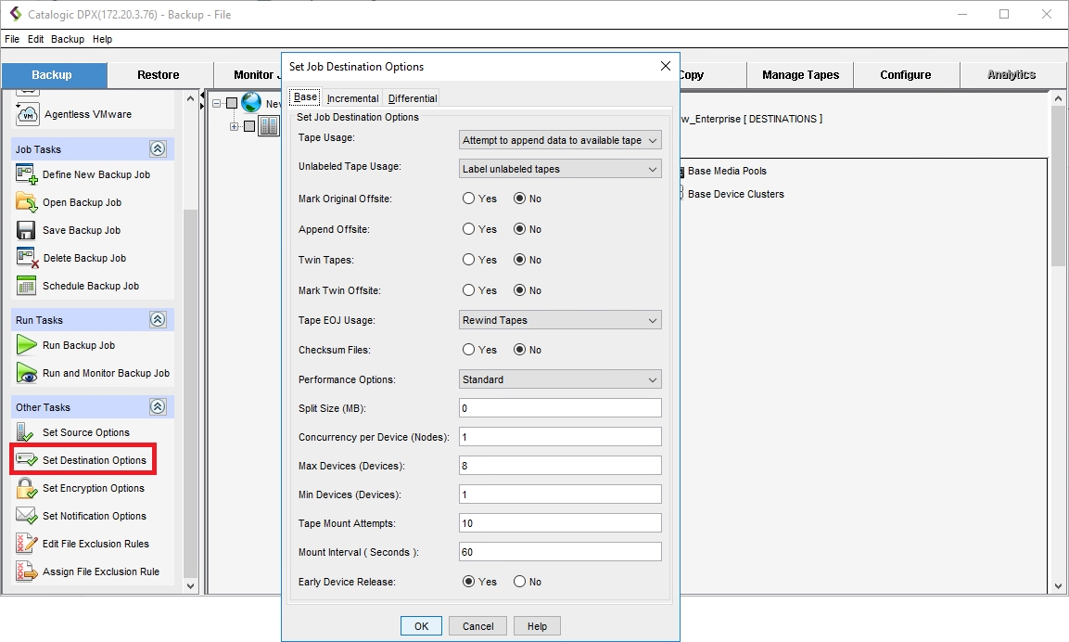Switch to the Incremental tab

click(x=352, y=98)
